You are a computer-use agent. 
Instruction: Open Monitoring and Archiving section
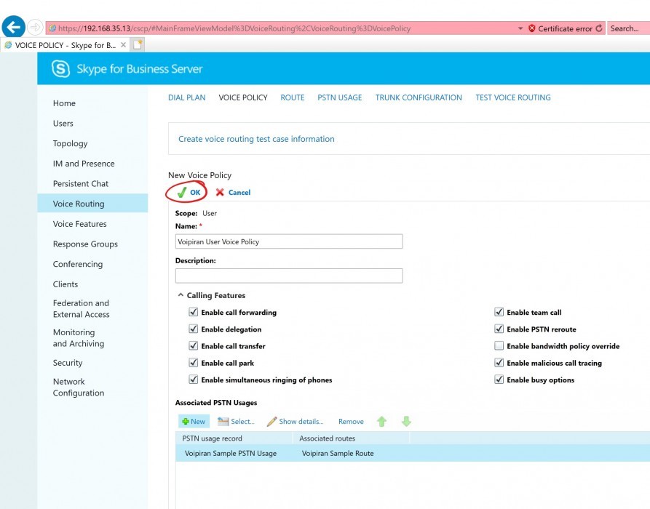coord(79,338)
